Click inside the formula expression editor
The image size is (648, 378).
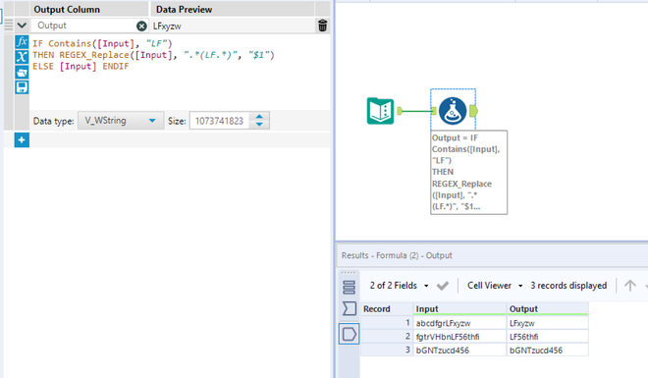[180, 71]
